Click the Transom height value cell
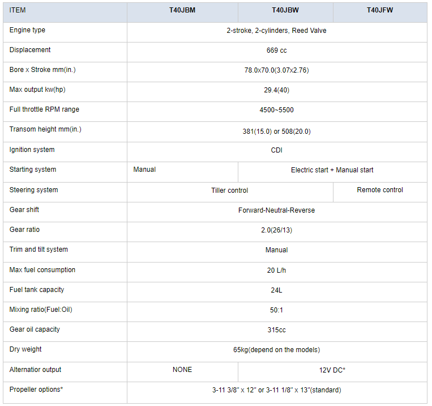The height and width of the screenshot is (406, 432). pos(277,132)
